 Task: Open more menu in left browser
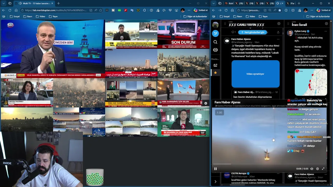[189, 10]
